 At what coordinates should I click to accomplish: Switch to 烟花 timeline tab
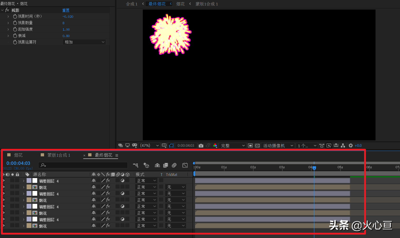[x=18, y=155]
